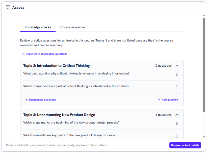207x153 pixels.
Task: Click the Topic 2 Introduction to Critical Thinking heading
Action: coord(57,66)
